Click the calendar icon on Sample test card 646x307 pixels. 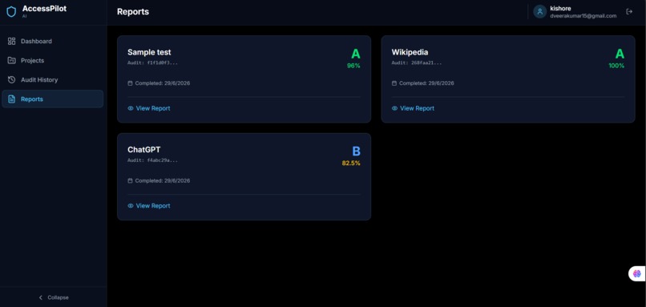pyautogui.click(x=130, y=83)
